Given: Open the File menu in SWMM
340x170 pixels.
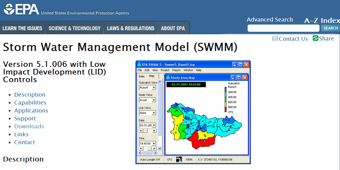Looking at the screenshot, I should [140, 70].
